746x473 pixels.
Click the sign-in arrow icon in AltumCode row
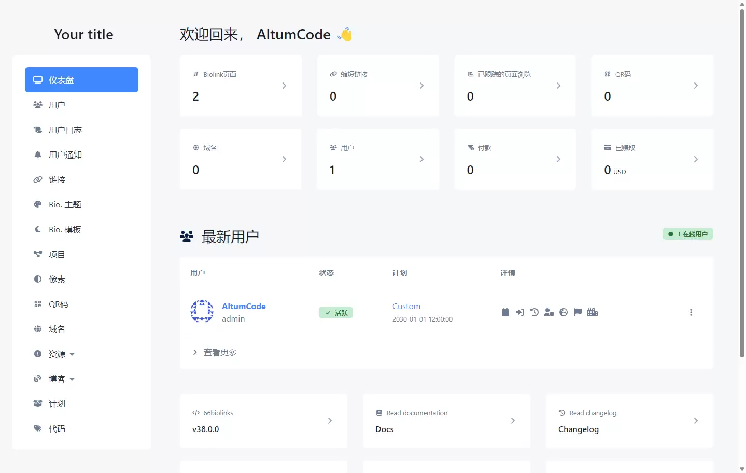tap(520, 312)
